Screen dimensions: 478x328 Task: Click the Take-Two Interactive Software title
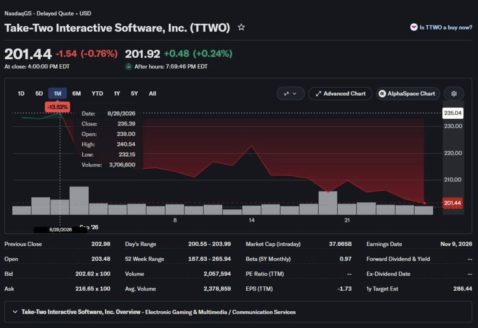[117, 28]
